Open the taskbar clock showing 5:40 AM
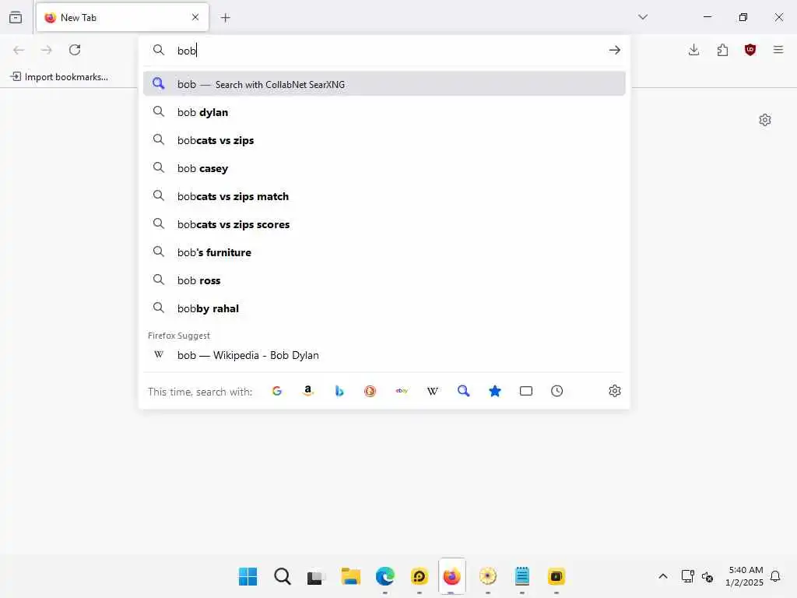 point(746,576)
